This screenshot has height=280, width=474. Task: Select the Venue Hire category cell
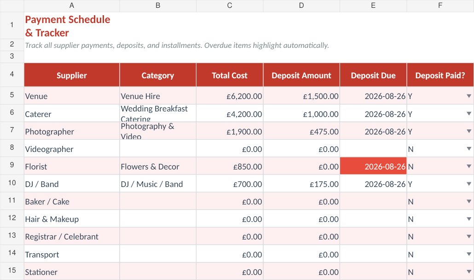click(158, 96)
